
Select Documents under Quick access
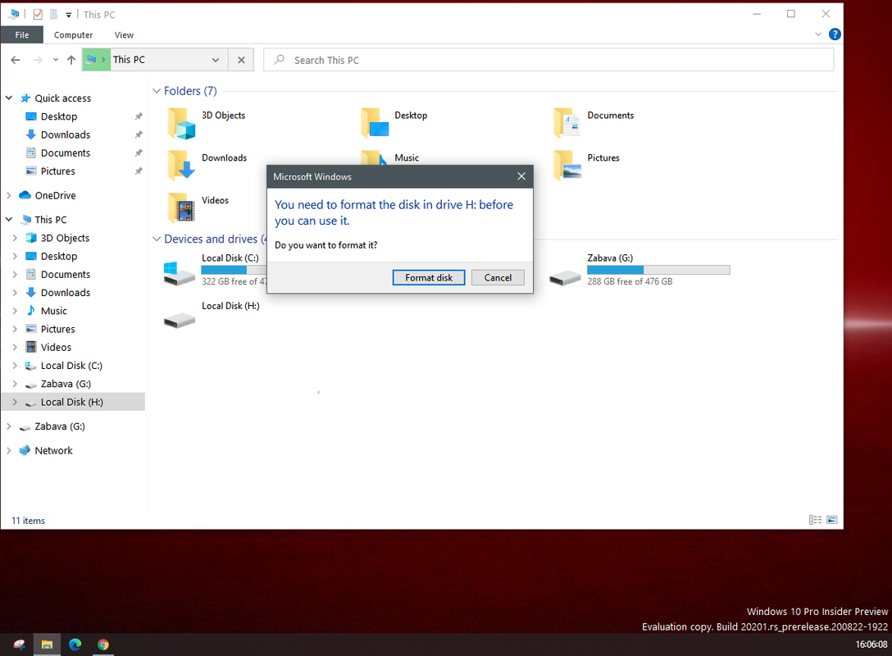tap(65, 153)
